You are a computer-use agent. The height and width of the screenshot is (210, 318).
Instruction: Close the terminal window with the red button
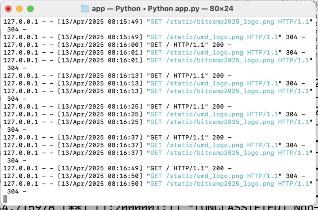8,9
